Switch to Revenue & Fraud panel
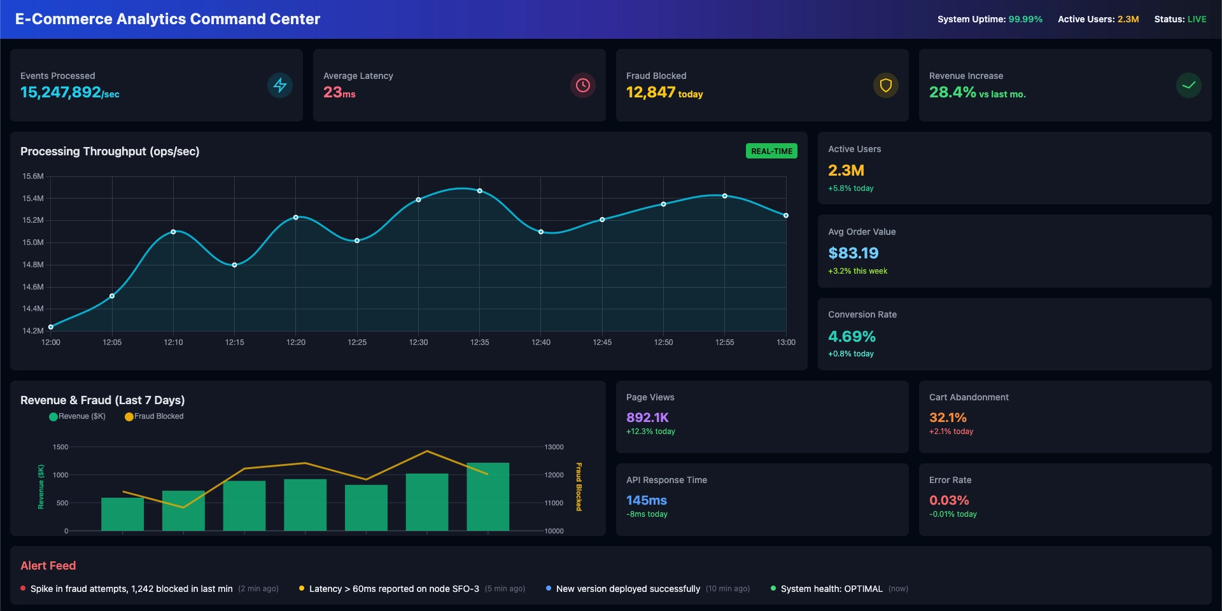Screen dimensions: 1222x611 (102, 400)
